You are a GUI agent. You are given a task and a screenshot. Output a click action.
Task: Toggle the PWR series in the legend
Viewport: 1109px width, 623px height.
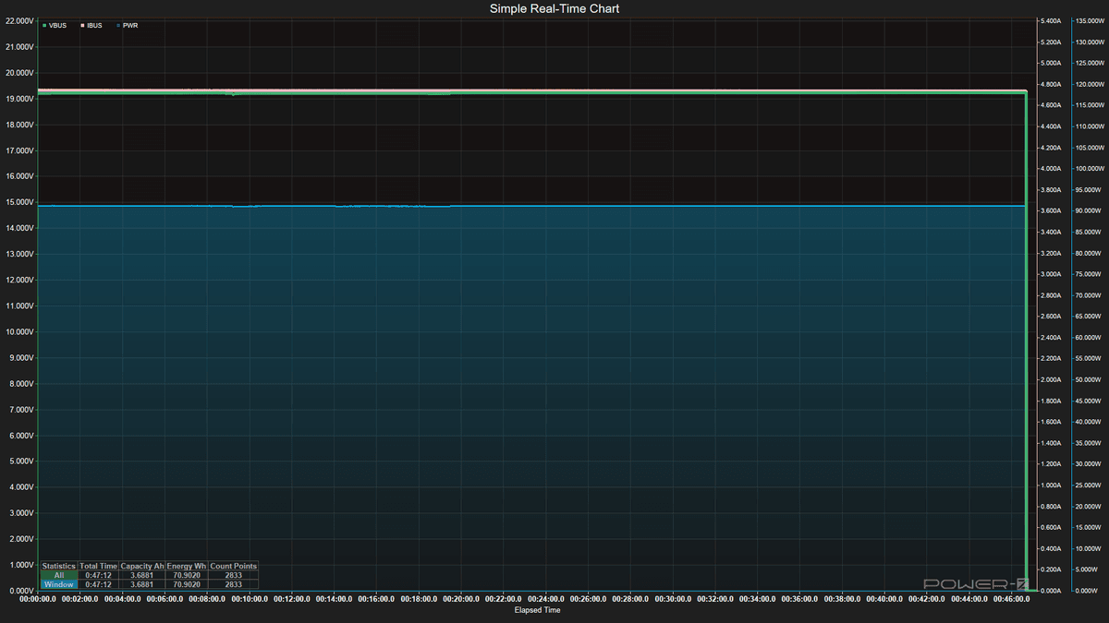coord(127,26)
